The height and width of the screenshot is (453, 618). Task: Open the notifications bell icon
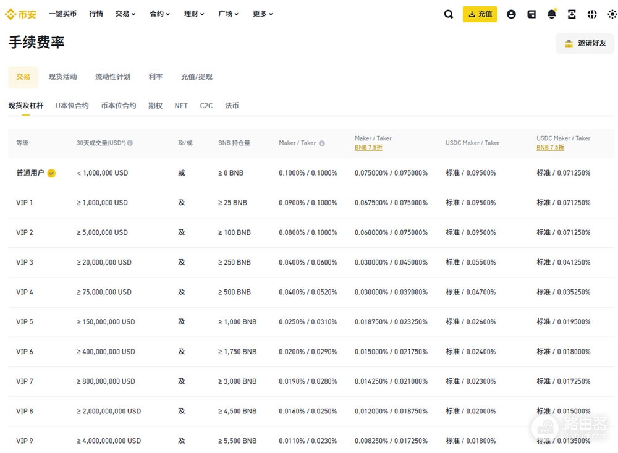552,14
